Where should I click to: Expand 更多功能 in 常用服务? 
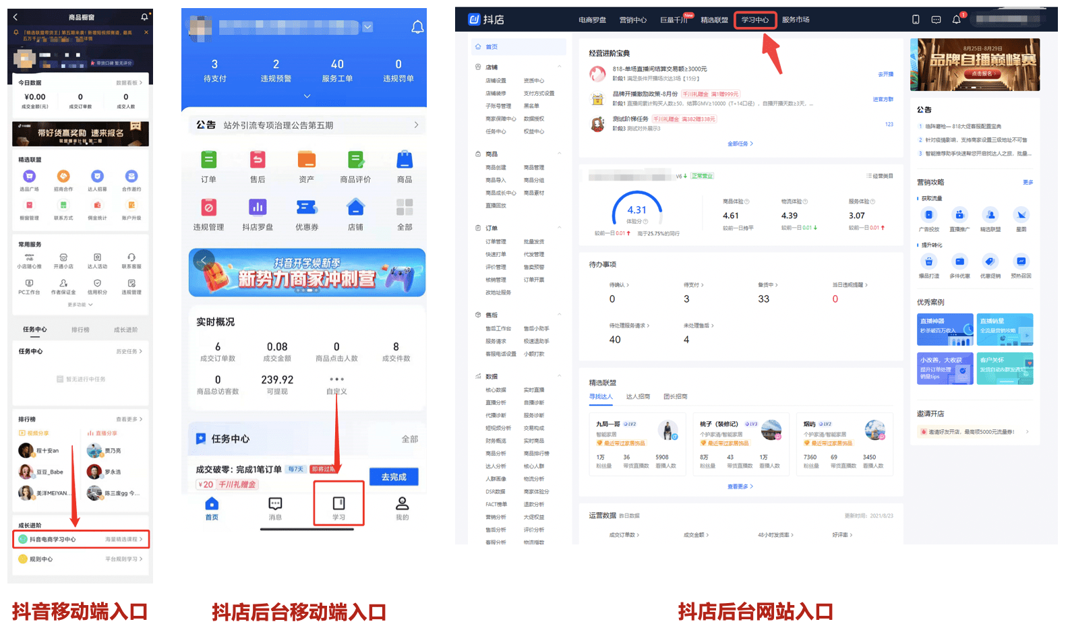pyautogui.click(x=80, y=305)
